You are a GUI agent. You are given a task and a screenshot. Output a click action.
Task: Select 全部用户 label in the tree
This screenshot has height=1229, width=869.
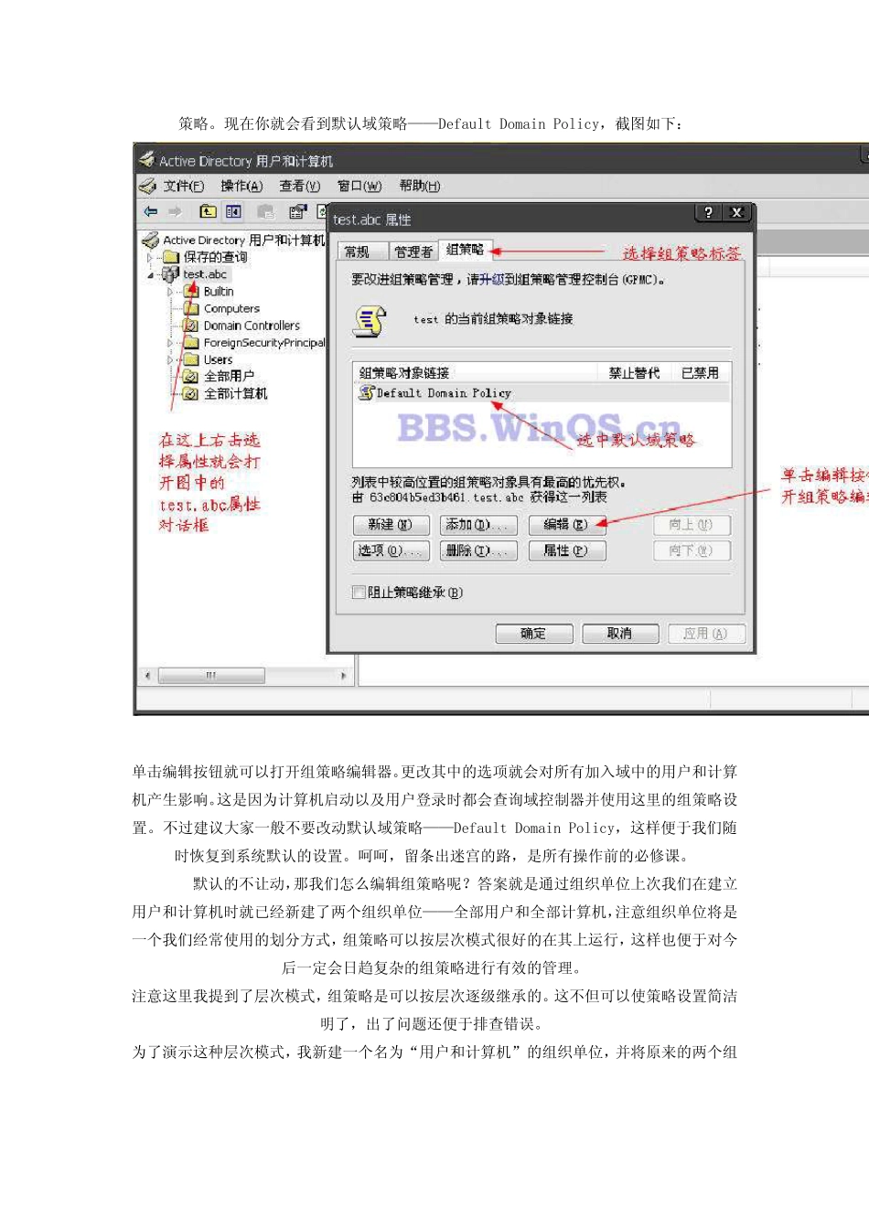[x=229, y=376]
